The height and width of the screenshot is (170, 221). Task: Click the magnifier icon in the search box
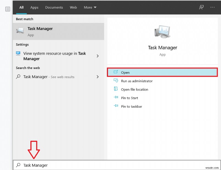(18, 165)
